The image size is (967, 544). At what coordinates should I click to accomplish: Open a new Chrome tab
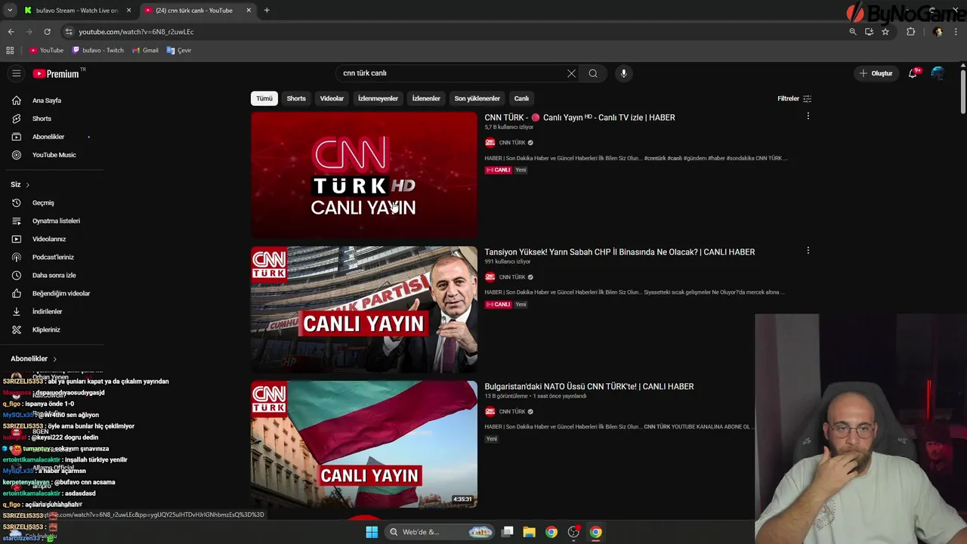click(x=267, y=11)
